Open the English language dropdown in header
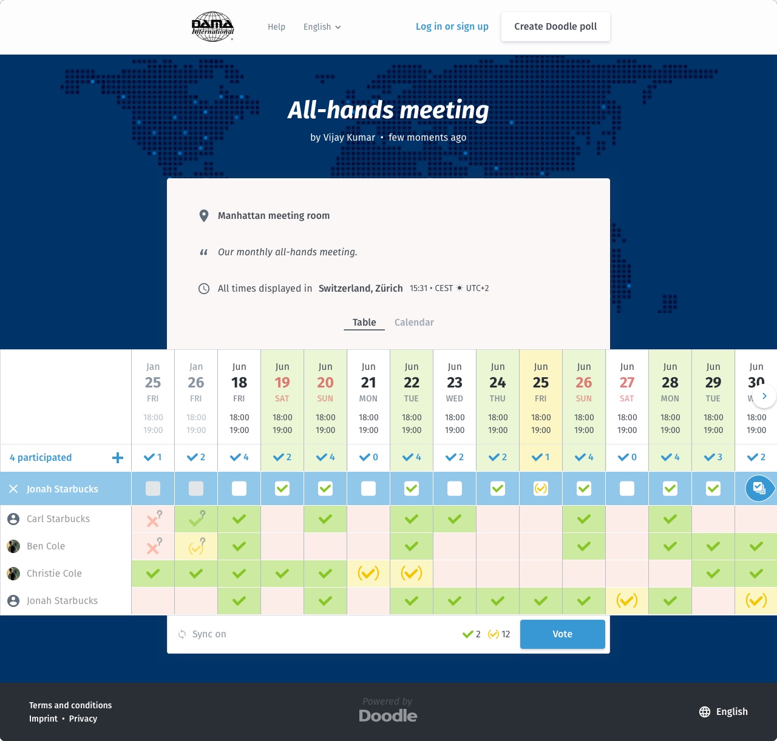The height and width of the screenshot is (741, 777). [322, 27]
